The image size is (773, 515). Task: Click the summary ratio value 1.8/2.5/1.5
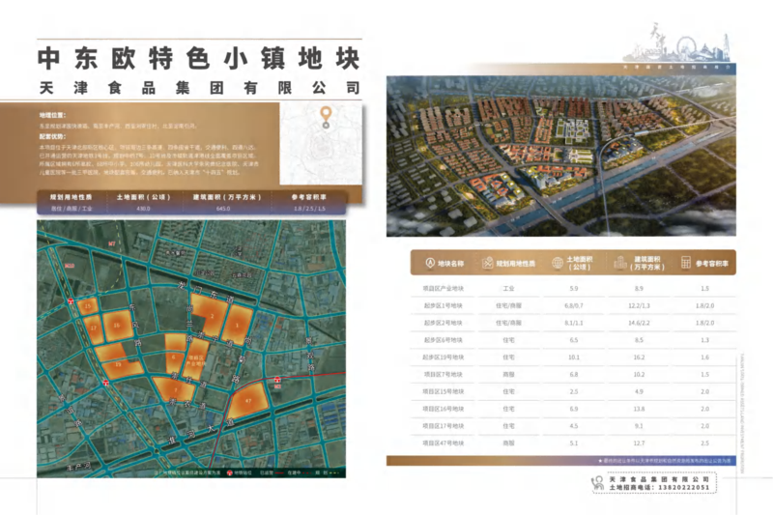[309, 209]
